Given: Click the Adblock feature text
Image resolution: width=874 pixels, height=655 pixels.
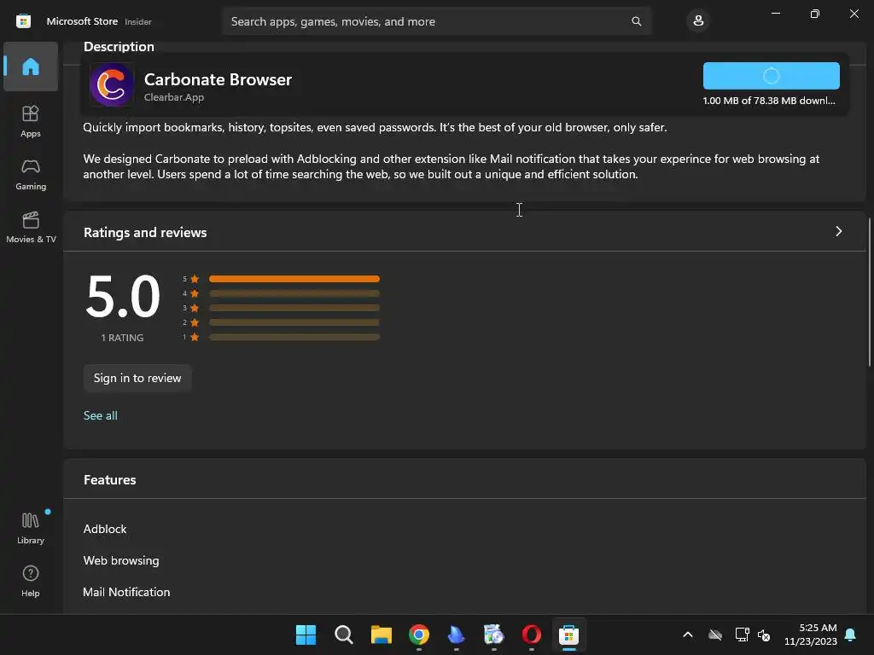Looking at the screenshot, I should click(x=105, y=529).
